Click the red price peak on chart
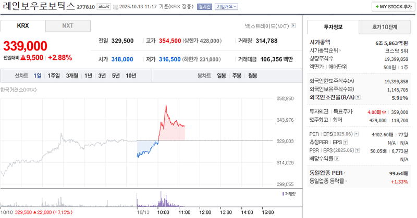The height and width of the screenshot is (218, 417). pos(166,106)
